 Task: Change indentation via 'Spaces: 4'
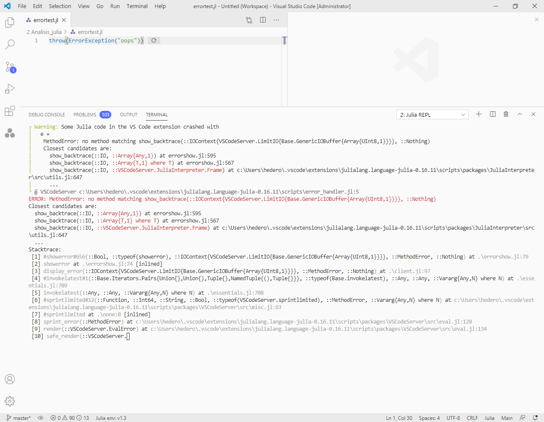click(x=429, y=418)
